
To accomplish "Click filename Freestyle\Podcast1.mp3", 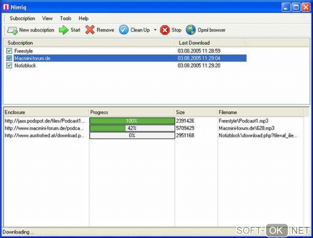I will point(244,121).
